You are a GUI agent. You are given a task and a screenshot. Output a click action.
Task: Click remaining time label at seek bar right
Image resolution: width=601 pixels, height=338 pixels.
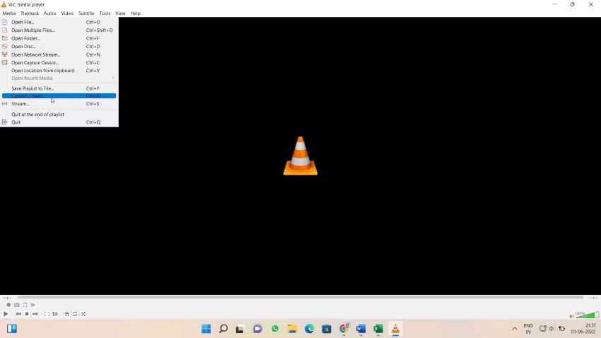tap(593, 298)
